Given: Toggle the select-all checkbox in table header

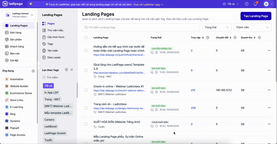Looking at the screenshot, I should pyautogui.click(x=86, y=37).
